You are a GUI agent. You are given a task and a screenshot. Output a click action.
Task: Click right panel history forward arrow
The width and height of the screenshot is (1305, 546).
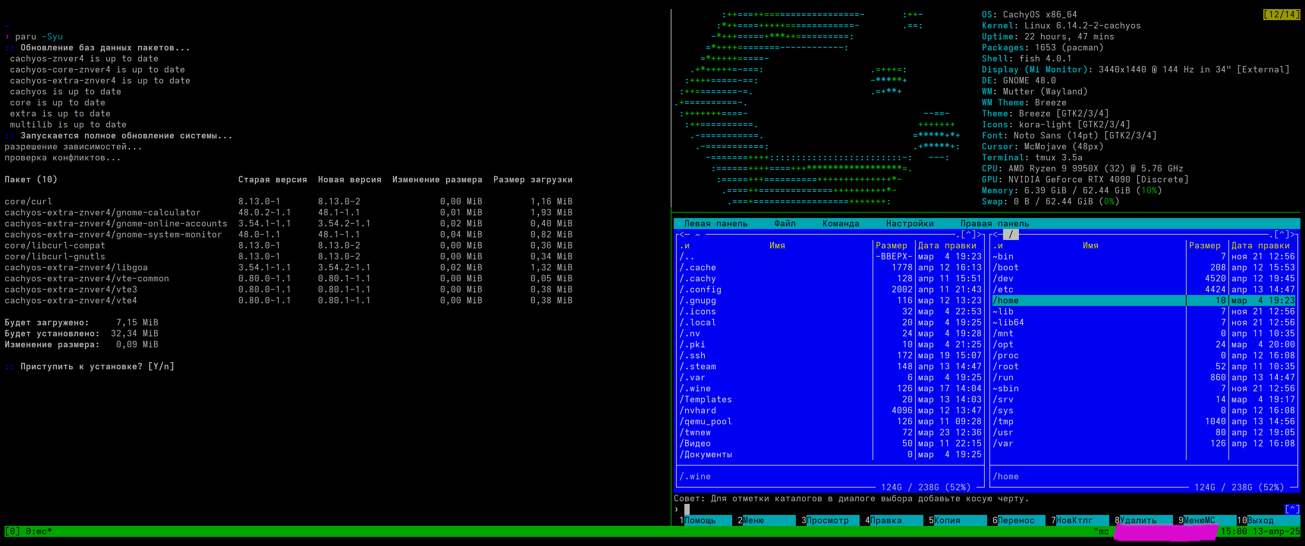pyautogui.click(x=1292, y=234)
